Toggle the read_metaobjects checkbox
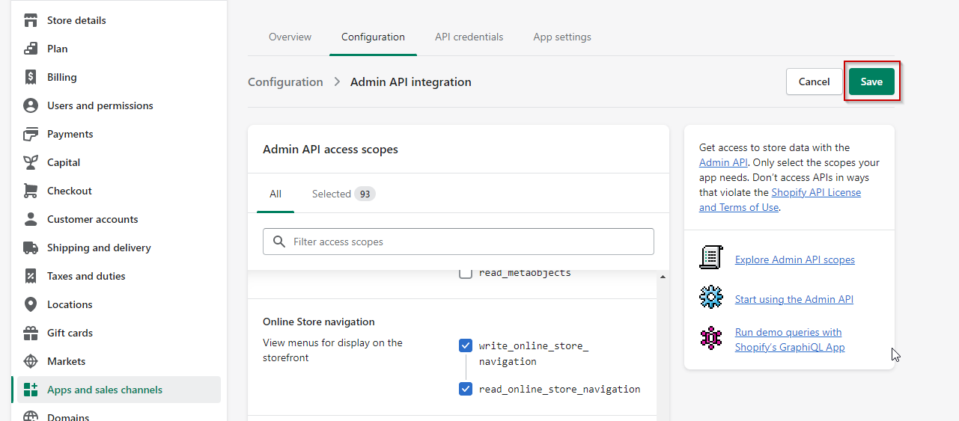Viewport: 959px width, 421px height. click(x=466, y=273)
